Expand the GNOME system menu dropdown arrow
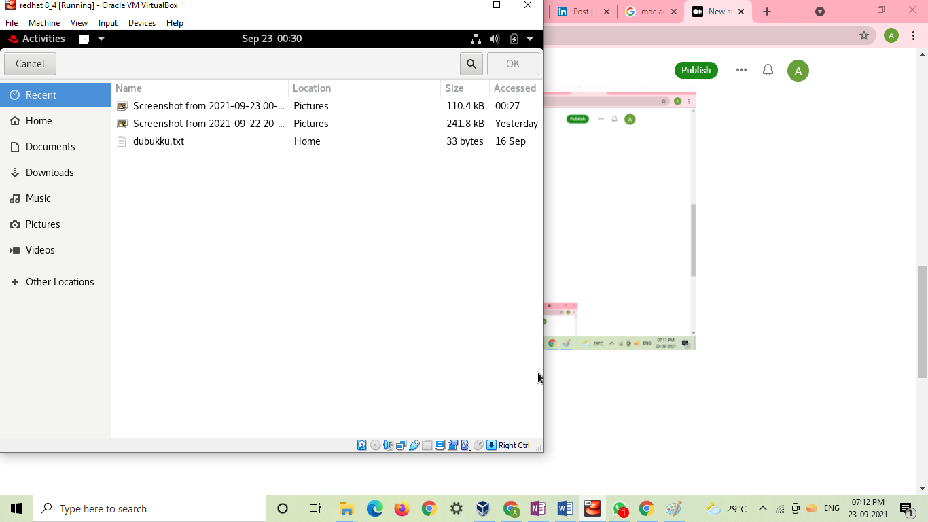This screenshot has height=522, width=928. (x=530, y=39)
